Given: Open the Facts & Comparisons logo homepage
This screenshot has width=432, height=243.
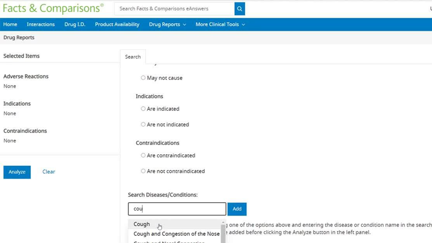Looking at the screenshot, I should click(x=53, y=8).
